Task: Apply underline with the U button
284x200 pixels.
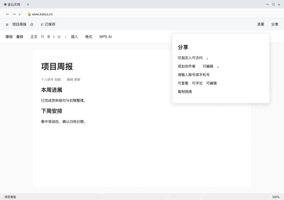Action: point(59,37)
